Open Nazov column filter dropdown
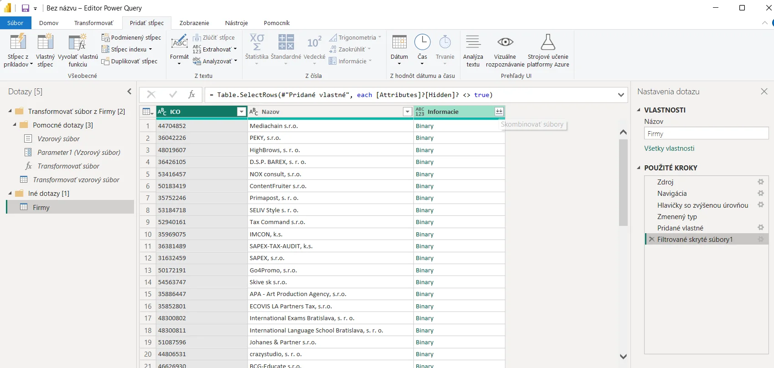 pos(408,112)
